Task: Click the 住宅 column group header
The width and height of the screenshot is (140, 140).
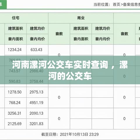Action: 15,18
